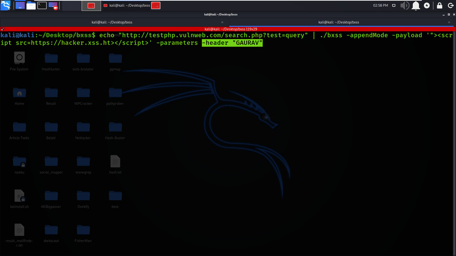Click the terminal vertical scrollbar

click(455, 143)
